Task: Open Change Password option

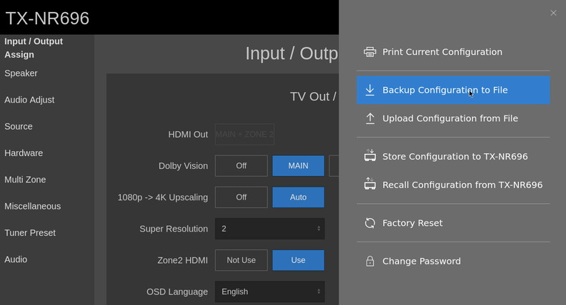Action: (453, 261)
